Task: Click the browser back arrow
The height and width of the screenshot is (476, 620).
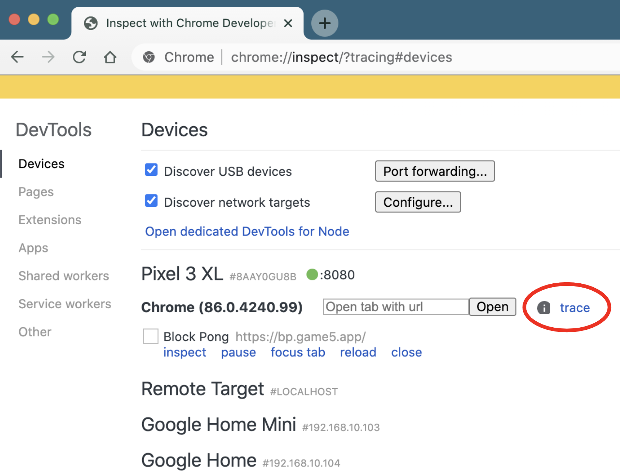Action: pyautogui.click(x=17, y=57)
